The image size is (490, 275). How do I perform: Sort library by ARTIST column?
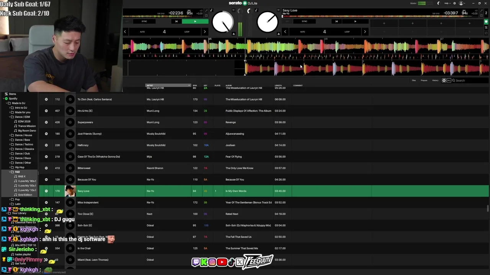[x=168, y=85]
